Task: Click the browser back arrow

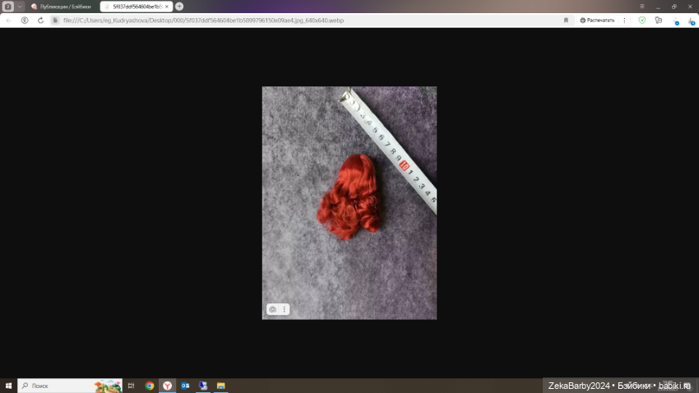Action: [x=8, y=20]
